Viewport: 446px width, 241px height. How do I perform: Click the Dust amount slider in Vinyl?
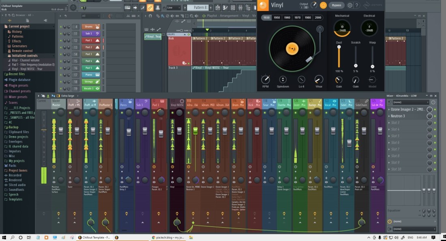(339, 57)
